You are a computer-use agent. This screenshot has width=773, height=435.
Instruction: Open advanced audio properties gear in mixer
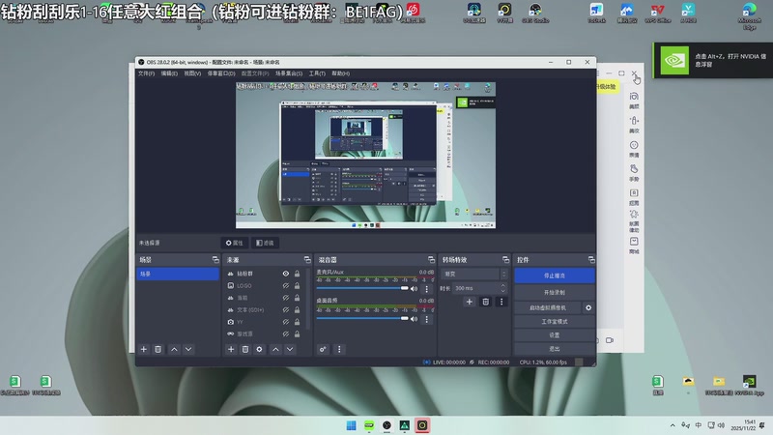coord(323,349)
